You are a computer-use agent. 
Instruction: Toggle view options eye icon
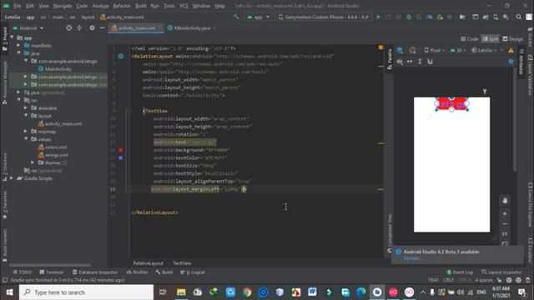pos(400,62)
